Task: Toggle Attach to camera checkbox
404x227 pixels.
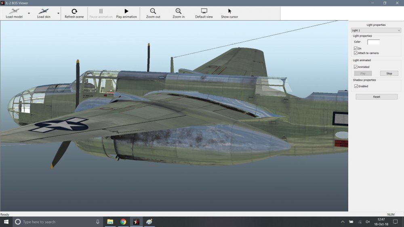Action: [356, 53]
